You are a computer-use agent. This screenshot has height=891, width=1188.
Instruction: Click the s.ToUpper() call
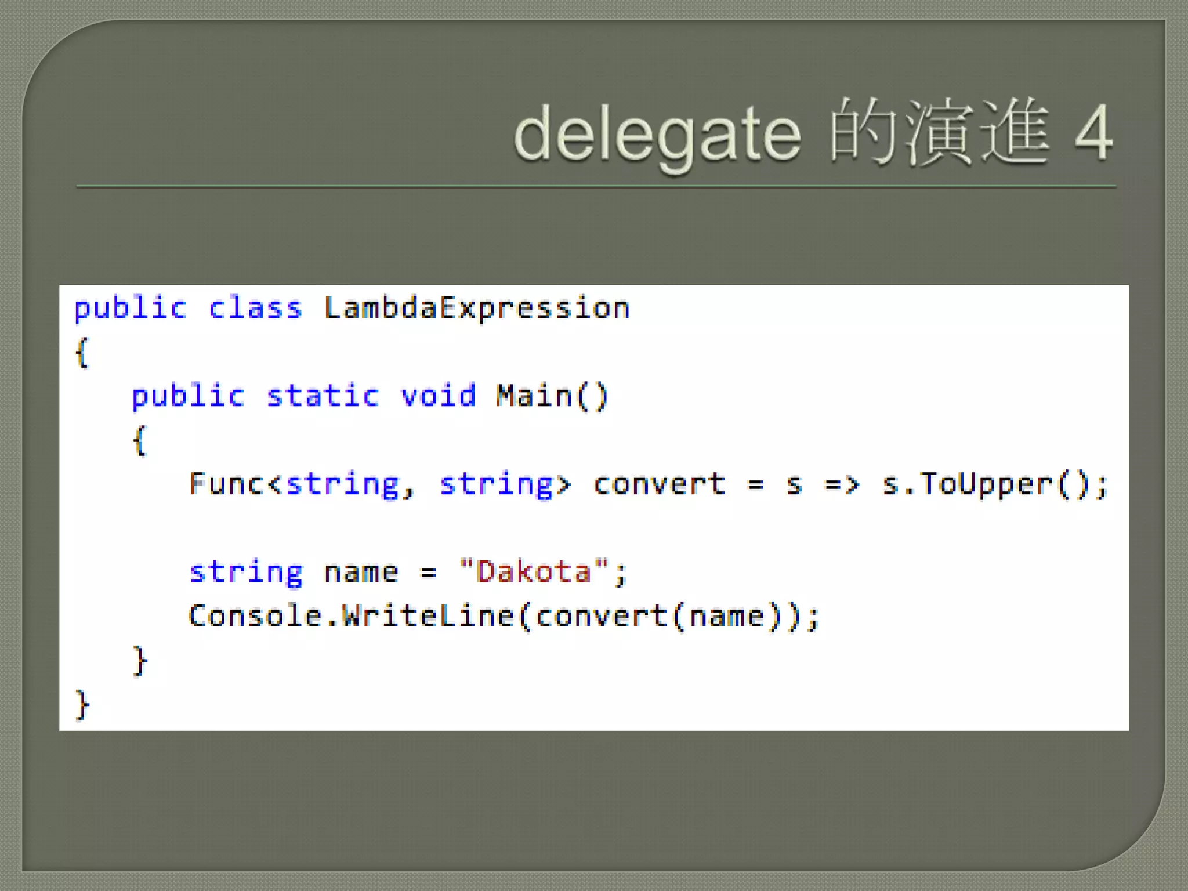click(985, 485)
